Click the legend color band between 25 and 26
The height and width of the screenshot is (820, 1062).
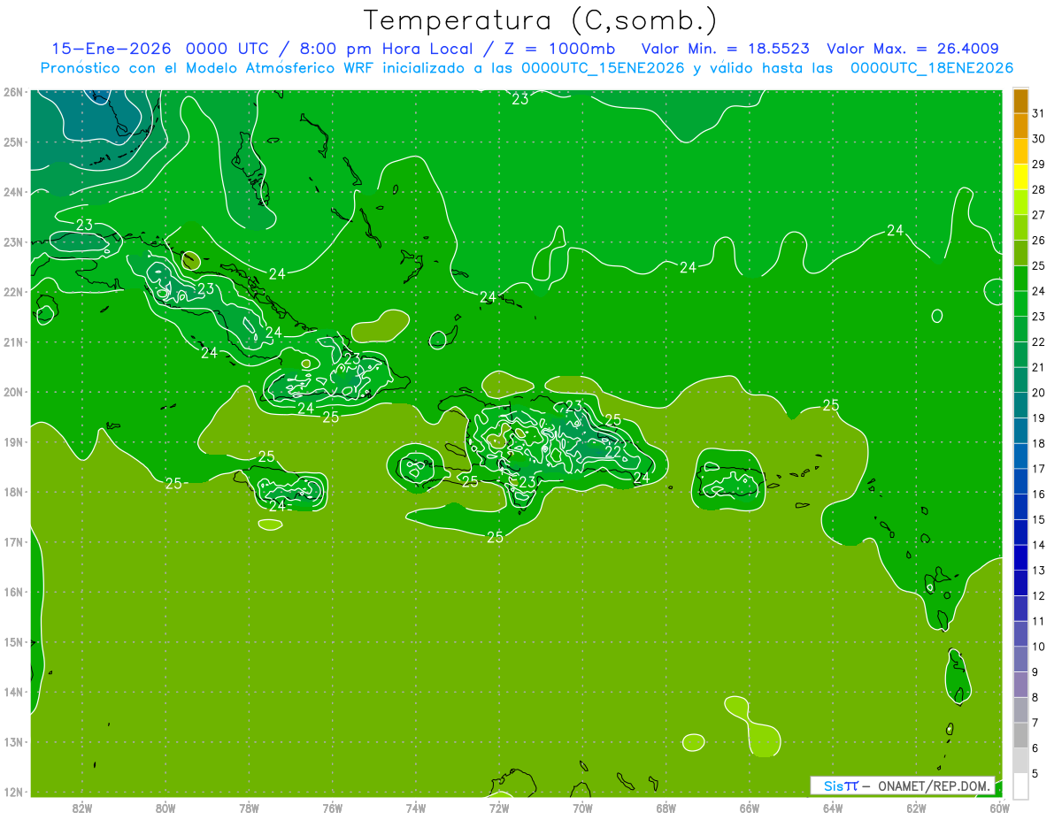tap(1020, 253)
